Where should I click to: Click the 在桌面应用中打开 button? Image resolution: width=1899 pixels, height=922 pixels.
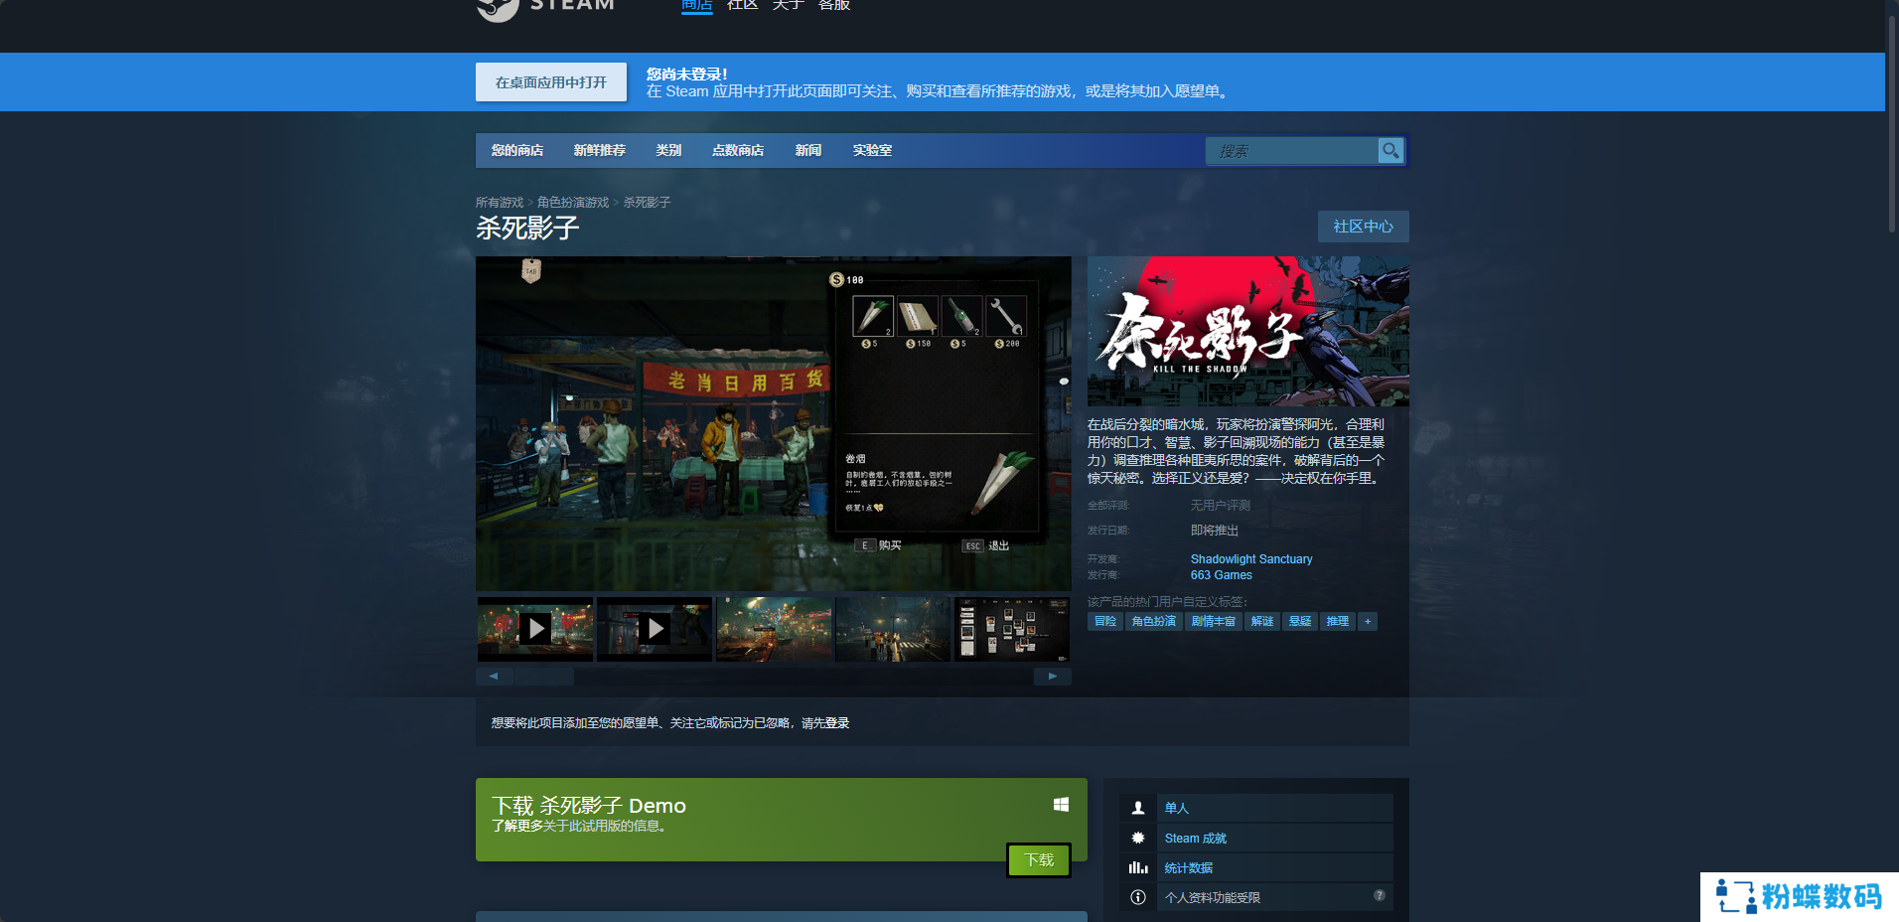[x=551, y=82]
